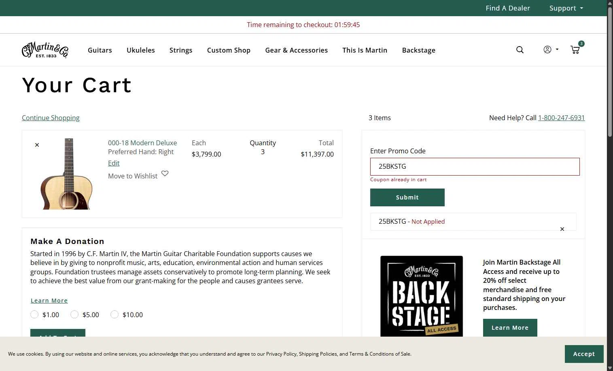The height and width of the screenshot is (371, 613).
Task: Click the total $11,397.00
Action: 317,154
